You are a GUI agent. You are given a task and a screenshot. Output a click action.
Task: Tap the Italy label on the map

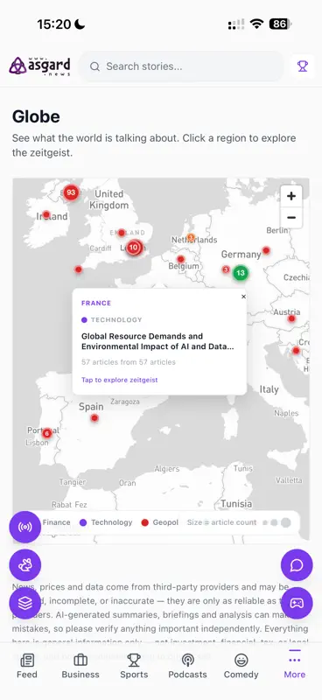point(269,389)
